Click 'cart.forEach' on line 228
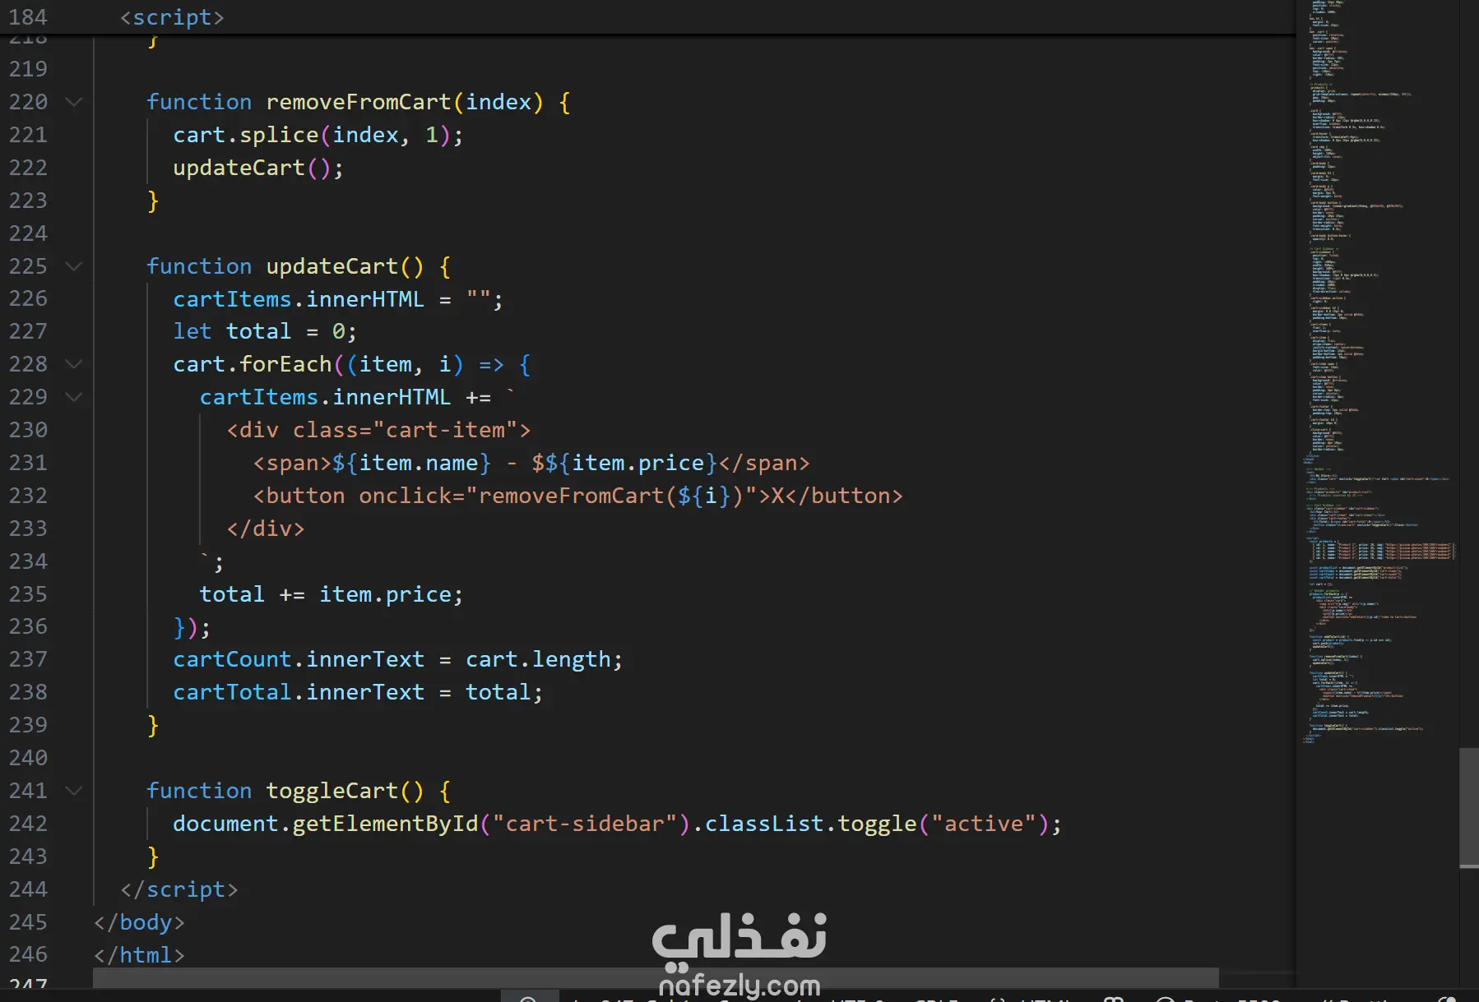This screenshot has width=1479, height=1002. [x=253, y=364]
